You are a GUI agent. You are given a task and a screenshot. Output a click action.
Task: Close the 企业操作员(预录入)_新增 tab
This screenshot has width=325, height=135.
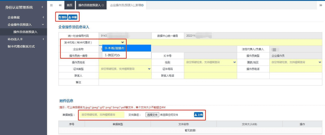coord(142,5)
